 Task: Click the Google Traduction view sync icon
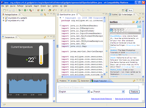pos(134,81)
